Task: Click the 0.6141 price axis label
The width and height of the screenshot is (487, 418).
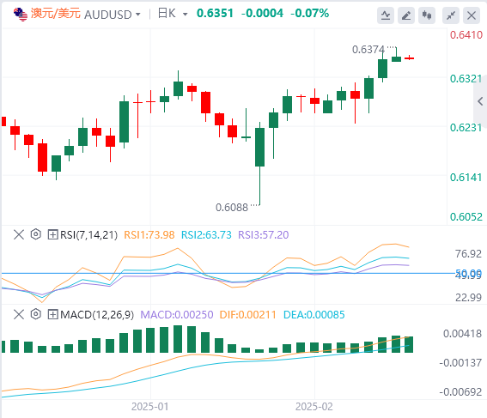Action: click(x=466, y=177)
